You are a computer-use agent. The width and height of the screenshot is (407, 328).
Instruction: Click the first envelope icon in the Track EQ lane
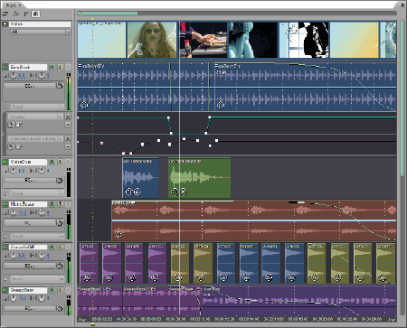(x=11, y=146)
